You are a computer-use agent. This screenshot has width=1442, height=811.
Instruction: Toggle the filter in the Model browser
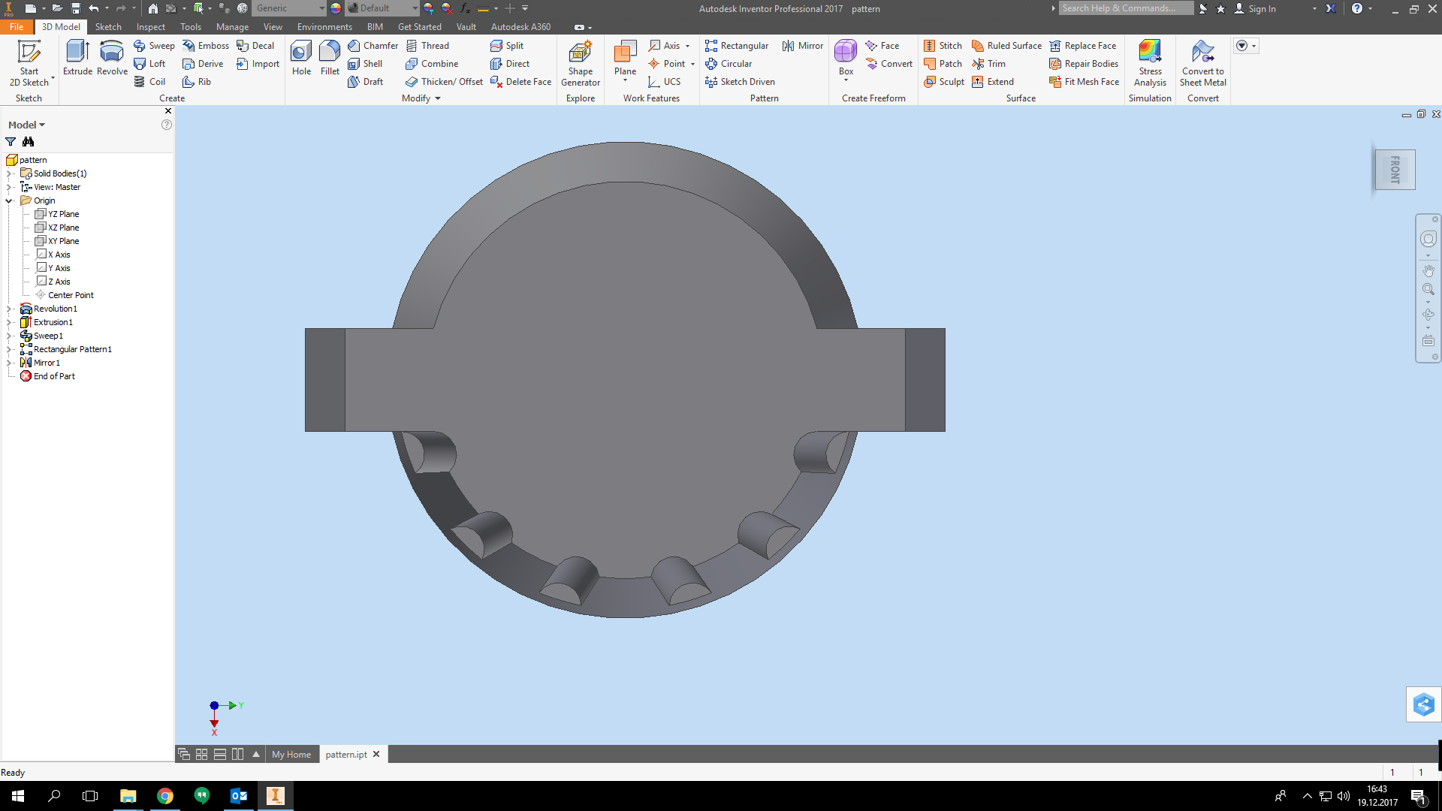(11, 141)
